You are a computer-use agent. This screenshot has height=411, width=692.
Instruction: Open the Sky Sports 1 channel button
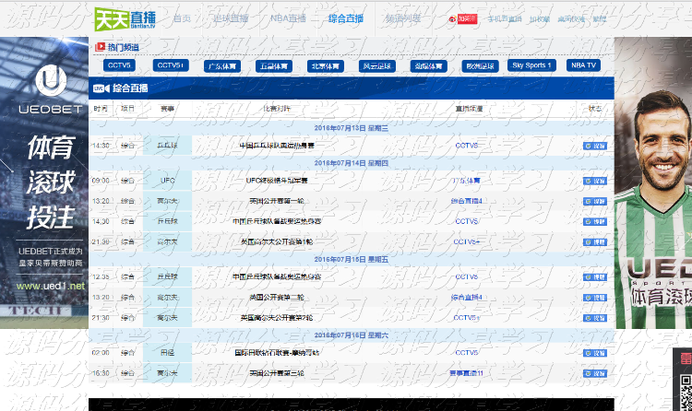point(531,65)
